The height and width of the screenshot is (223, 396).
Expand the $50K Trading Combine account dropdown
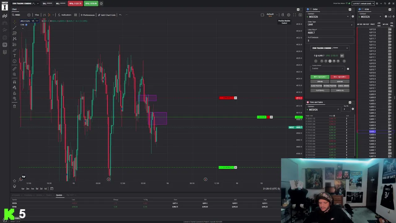pos(25,3)
